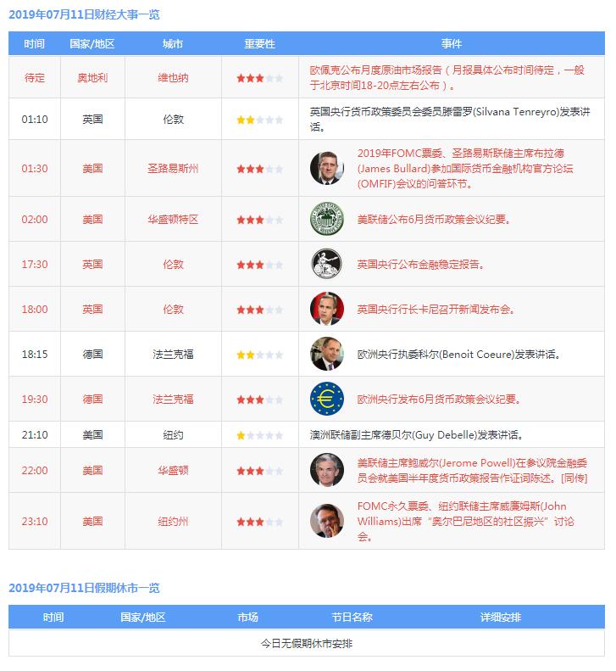The height and width of the screenshot is (671, 616).
Task: Click the 维也纳 city cell
Action: [x=173, y=78]
